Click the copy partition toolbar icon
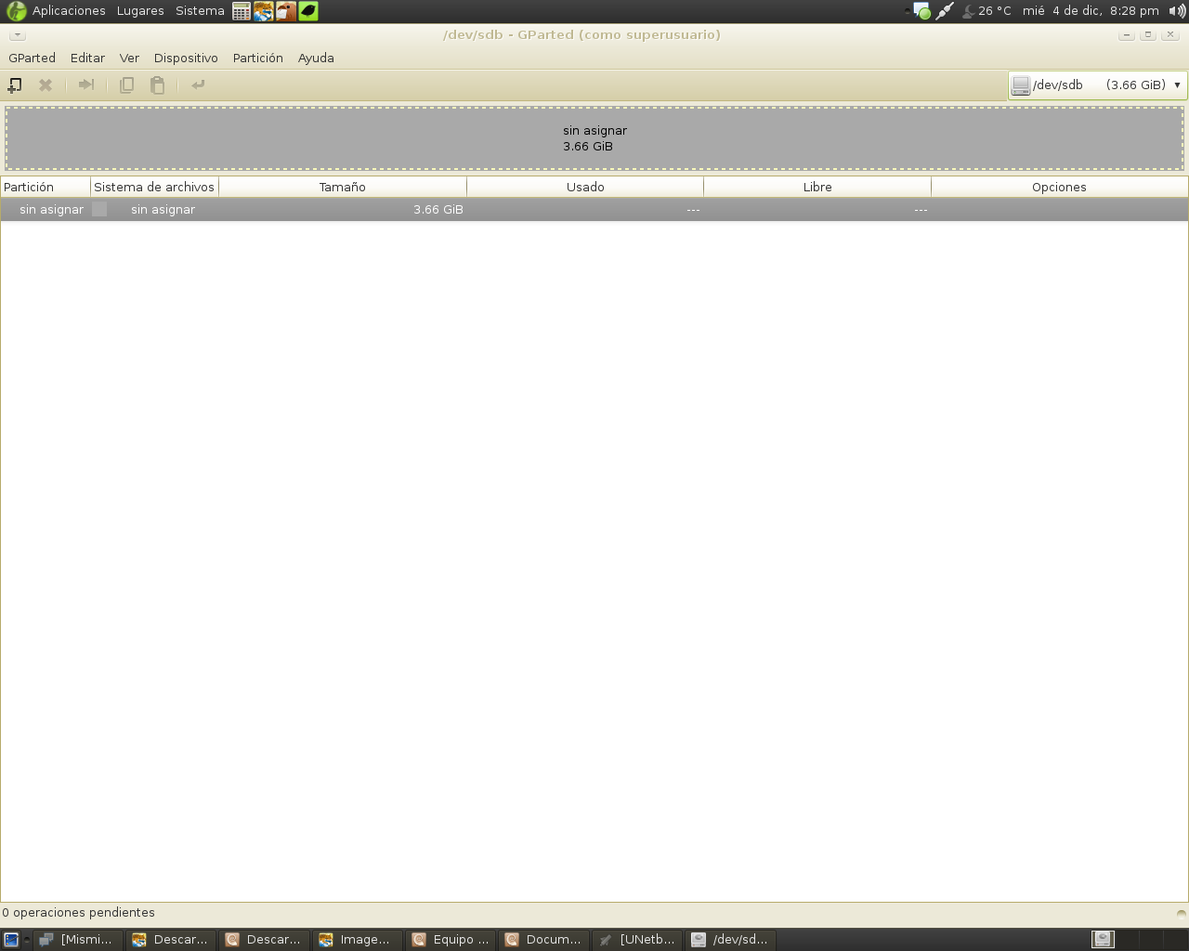The width and height of the screenshot is (1189, 951). [x=127, y=85]
